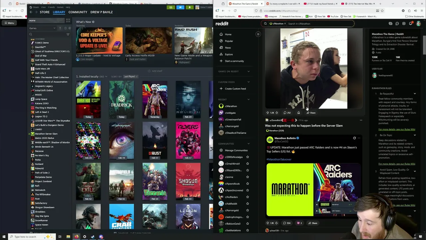This screenshot has width=426, height=240.
Task: Open Reddit chat icon in header
Action: [x=397, y=24]
